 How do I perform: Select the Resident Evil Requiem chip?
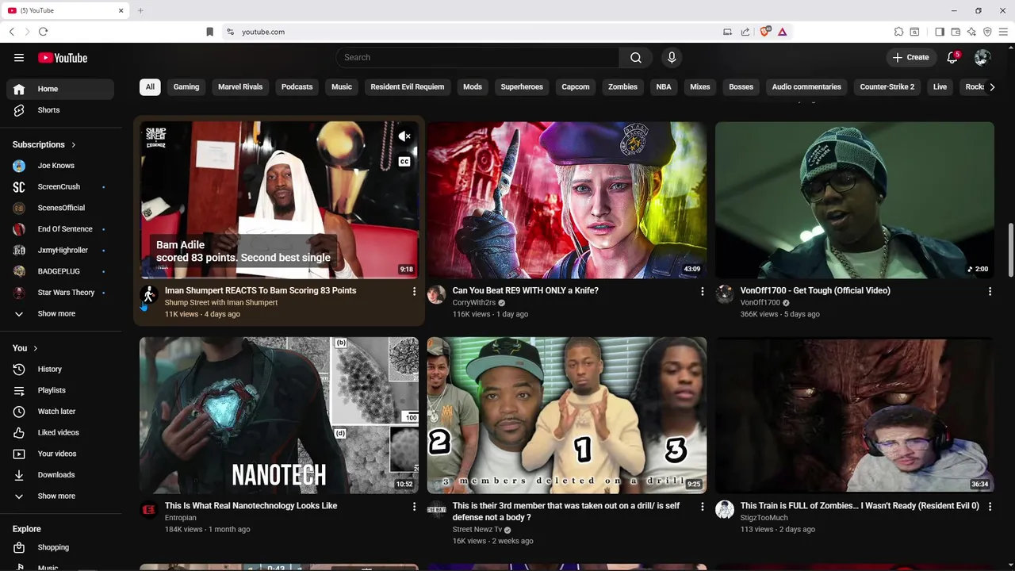[x=408, y=87]
